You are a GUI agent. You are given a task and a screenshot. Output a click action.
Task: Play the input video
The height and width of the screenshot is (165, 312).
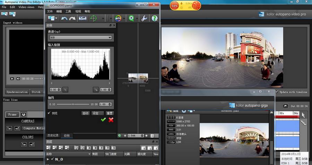coord(12,79)
